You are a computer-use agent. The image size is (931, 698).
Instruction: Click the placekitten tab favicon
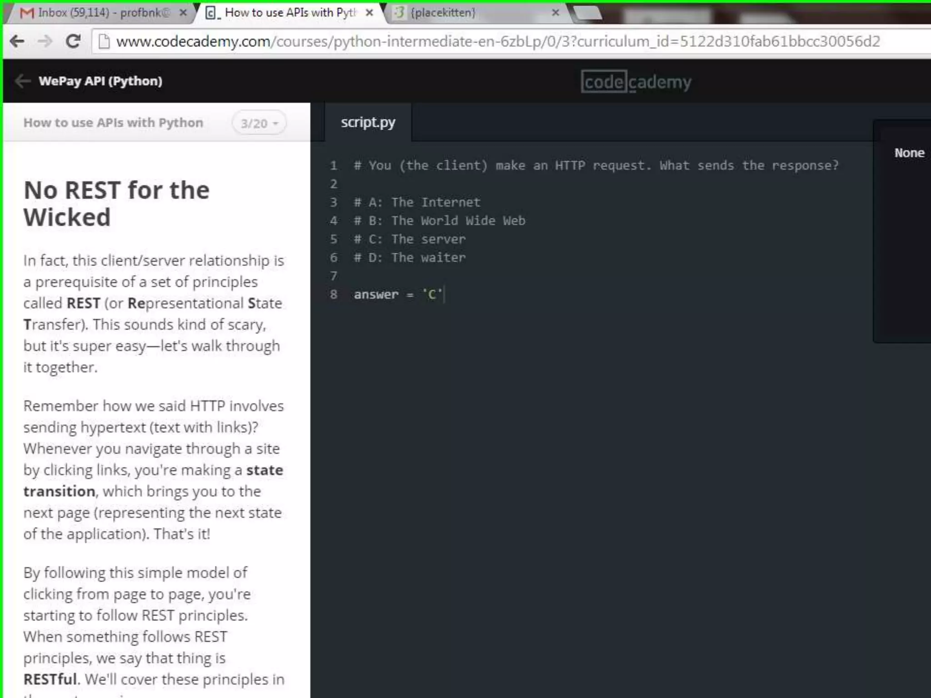[x=399, y=12]
